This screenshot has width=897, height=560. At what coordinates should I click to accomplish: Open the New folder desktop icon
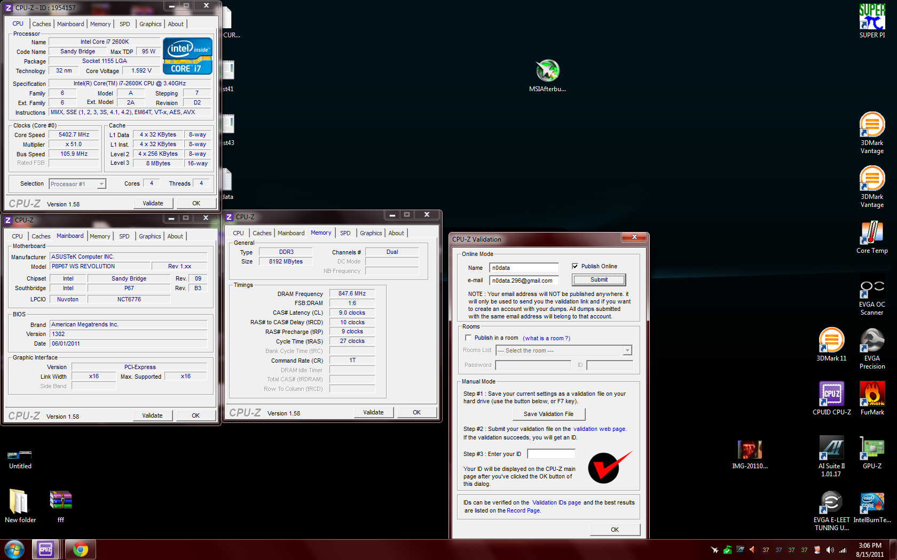click(x=20, y=506)
